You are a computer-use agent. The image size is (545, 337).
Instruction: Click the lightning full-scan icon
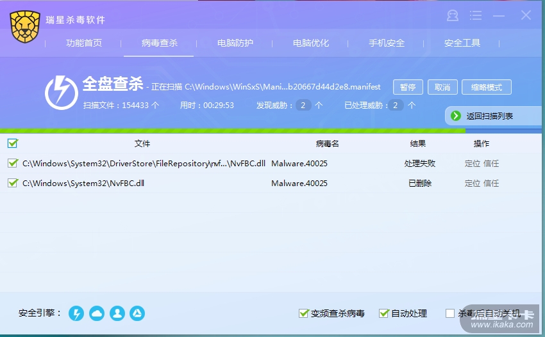coord(62,93)
